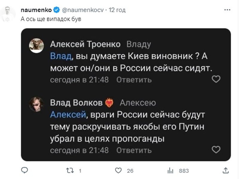Click the blue 'Влад' mention link
Viewport: 239px width, 179px height.
61,56
